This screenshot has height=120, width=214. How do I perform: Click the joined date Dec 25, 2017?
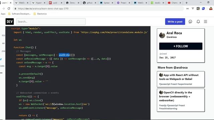(168, 58)
